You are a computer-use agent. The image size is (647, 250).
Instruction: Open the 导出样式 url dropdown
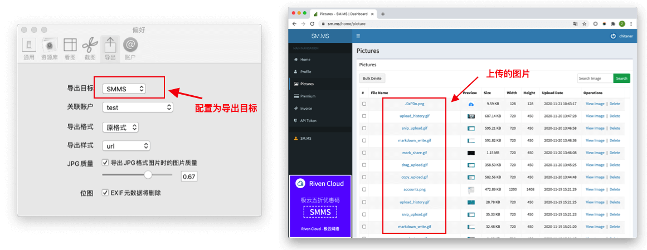pyautogui.click(x=126, y=146)
